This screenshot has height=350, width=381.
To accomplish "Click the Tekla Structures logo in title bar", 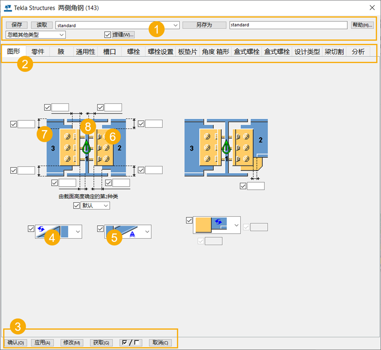I will pyautogui.click(x=8, y=8).
